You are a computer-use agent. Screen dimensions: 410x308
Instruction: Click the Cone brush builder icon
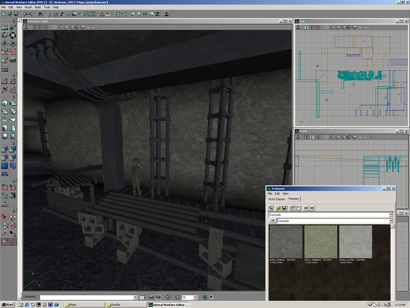[x=13, y=128]
